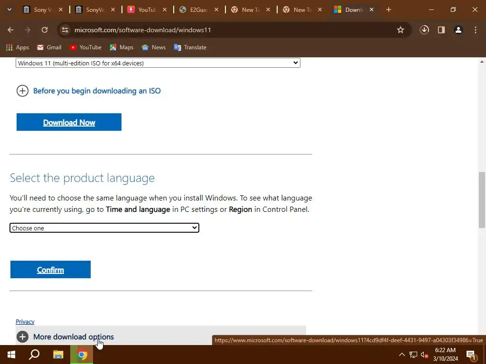Open the Chrome profile icon

458,30
